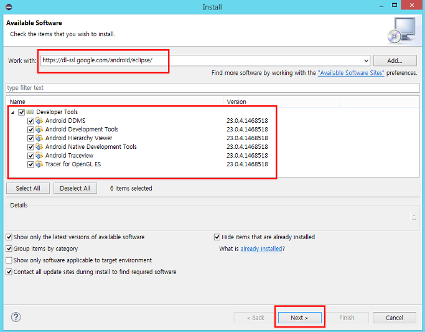Uncheck the Developer Tools category checkbox
The width and height of the screenshot is (425, 332).
click(x=21, y=112)
